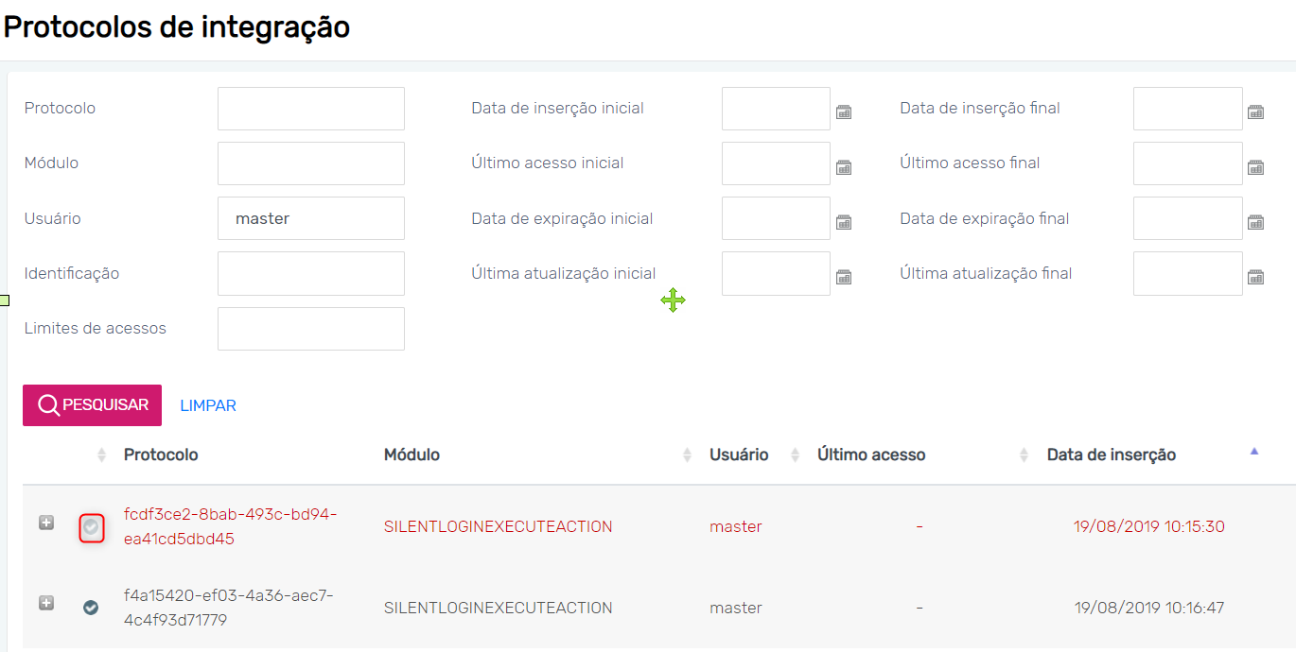1296x652 pixels.
Task: Open calendar for Data de inserção inicial
Action: [x=844, y=112]
